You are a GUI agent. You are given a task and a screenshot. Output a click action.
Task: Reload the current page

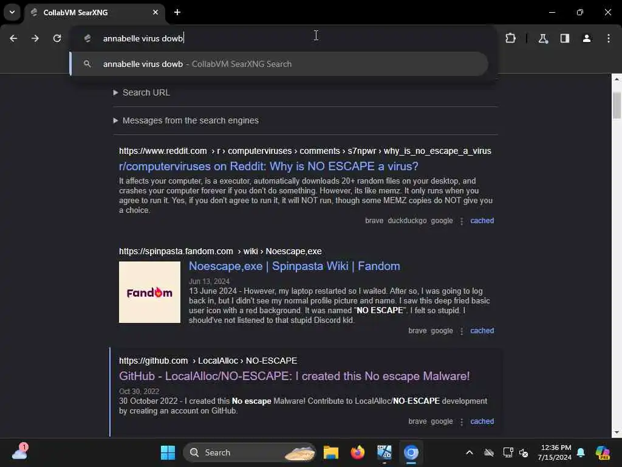[x=57, y=38]
